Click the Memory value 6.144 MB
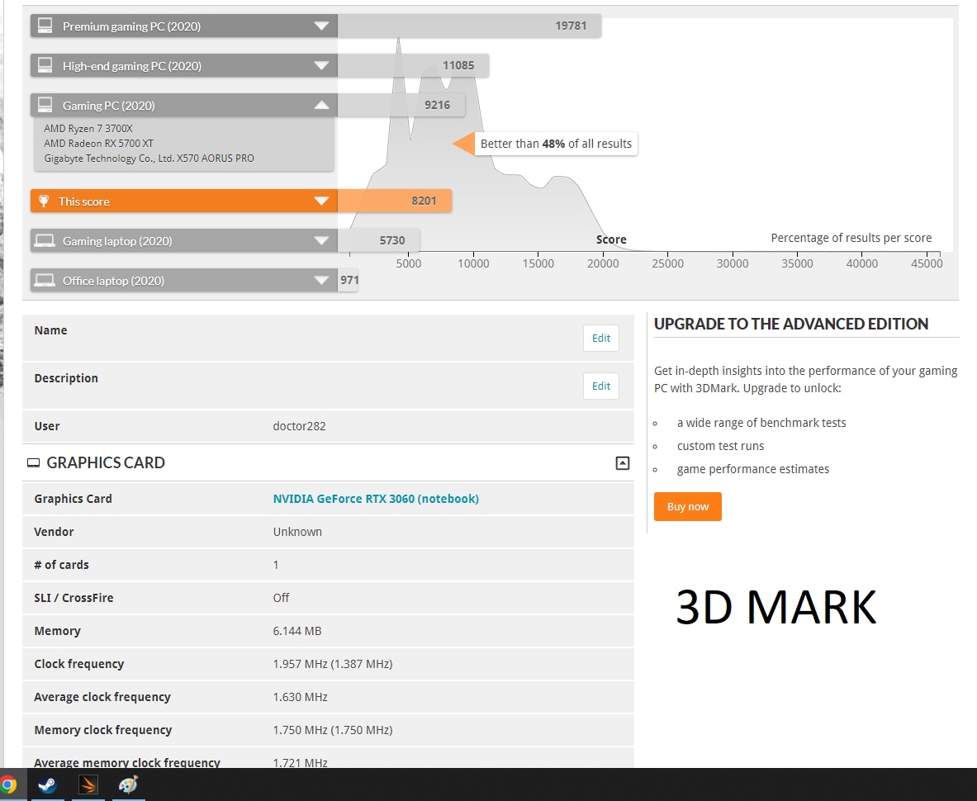Screen dimensions: 977x801 click(297, 631)
